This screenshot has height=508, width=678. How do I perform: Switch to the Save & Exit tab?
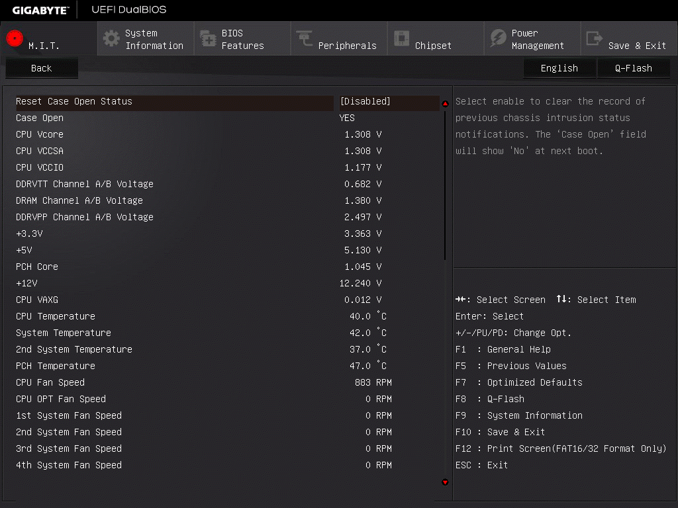point(629,39)
